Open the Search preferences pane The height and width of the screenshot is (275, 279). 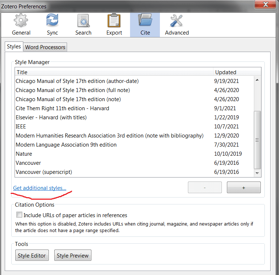click(83, 25)
